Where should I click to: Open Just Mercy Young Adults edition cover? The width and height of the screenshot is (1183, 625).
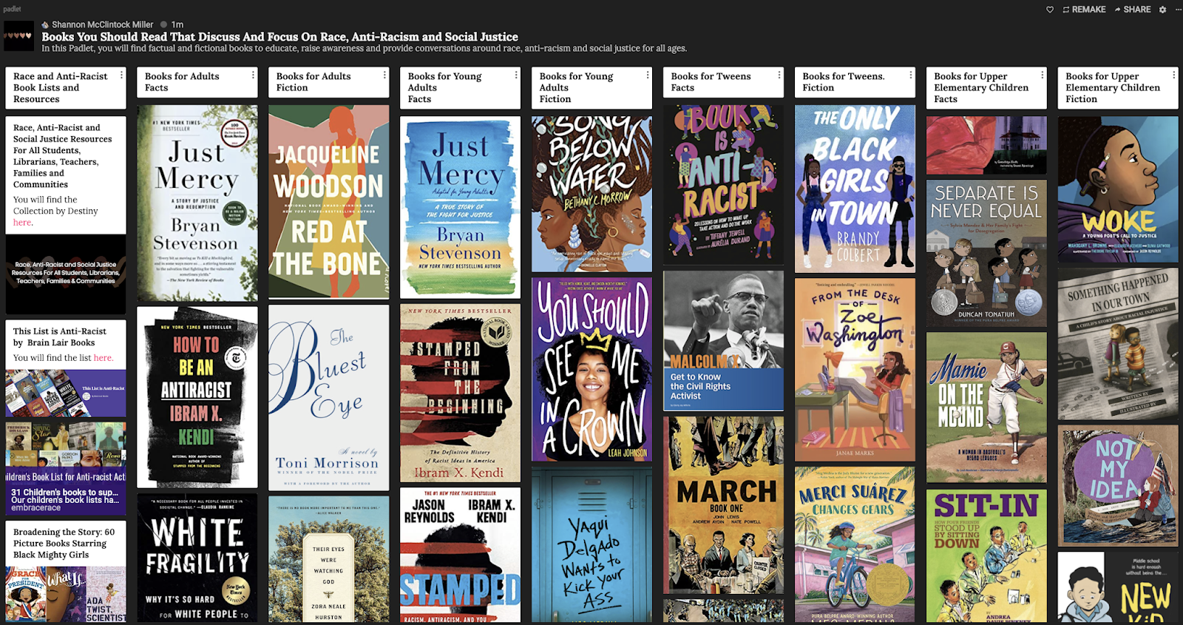(x=461, y=207)
